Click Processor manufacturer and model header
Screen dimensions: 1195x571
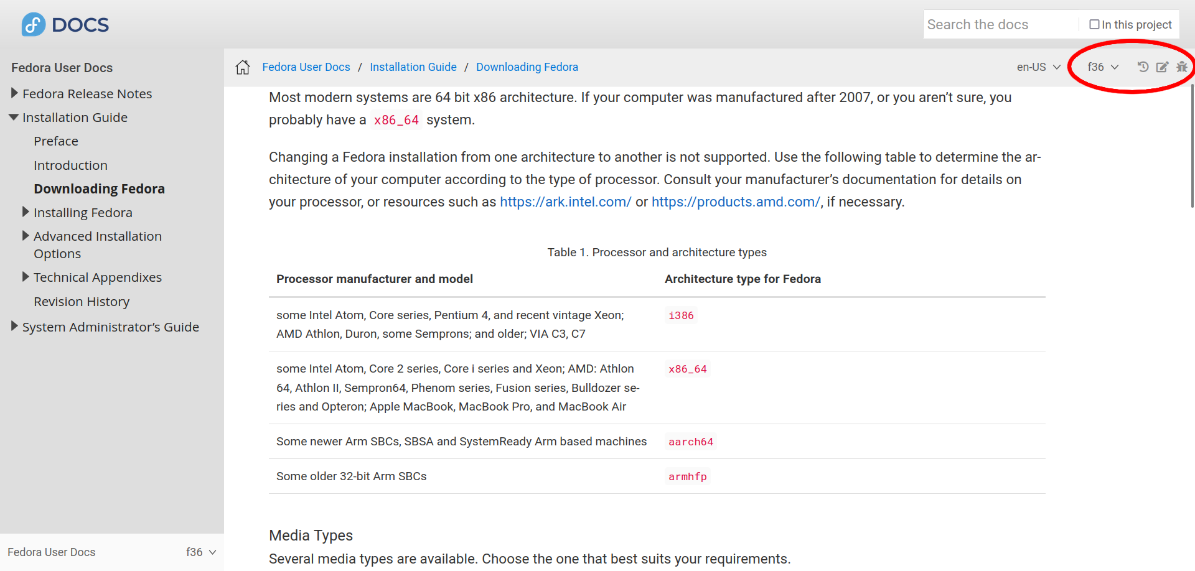point(375,279)
